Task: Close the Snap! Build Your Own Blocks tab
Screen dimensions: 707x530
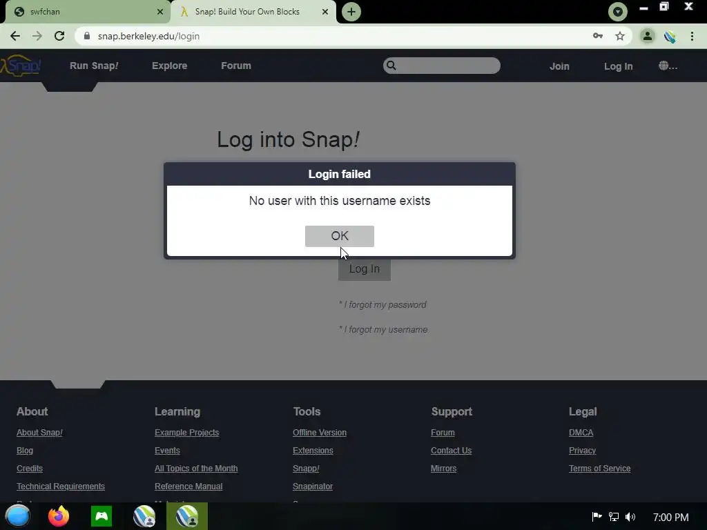Action: pos(325,12)
